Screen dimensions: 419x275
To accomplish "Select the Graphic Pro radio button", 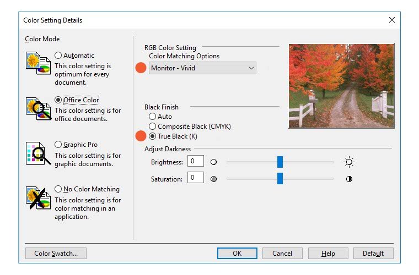I will pos(58,145).
